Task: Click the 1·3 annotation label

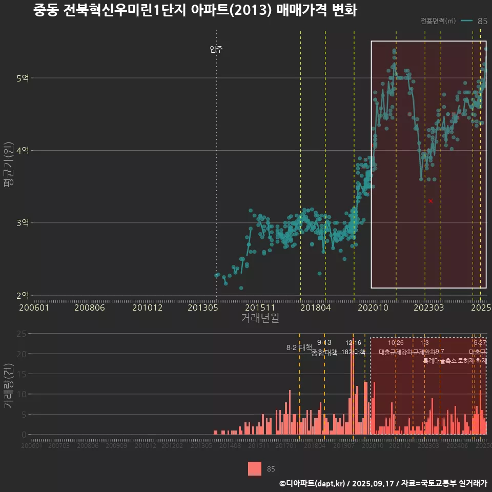Action: click(x=424, y=343)
